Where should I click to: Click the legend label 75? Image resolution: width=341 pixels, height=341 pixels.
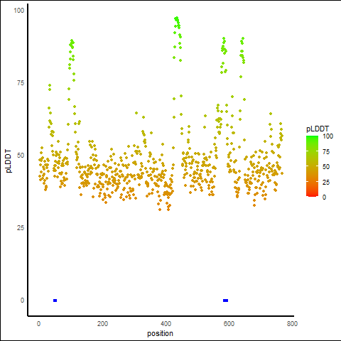326,152
